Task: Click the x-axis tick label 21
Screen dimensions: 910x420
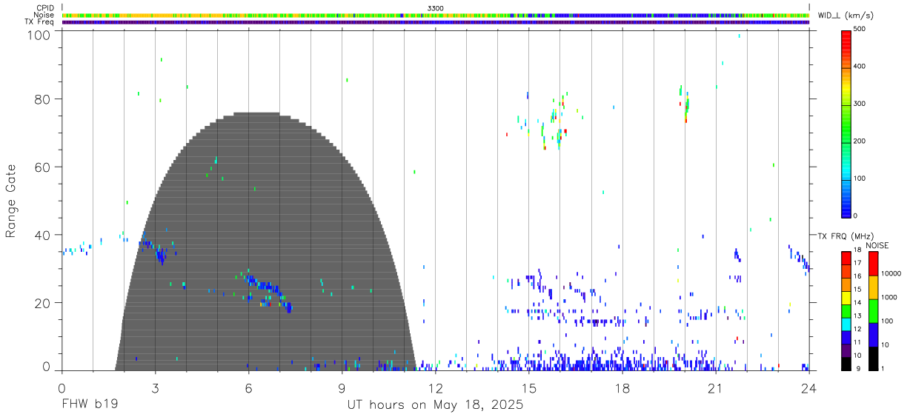Action: pos(715,387)
